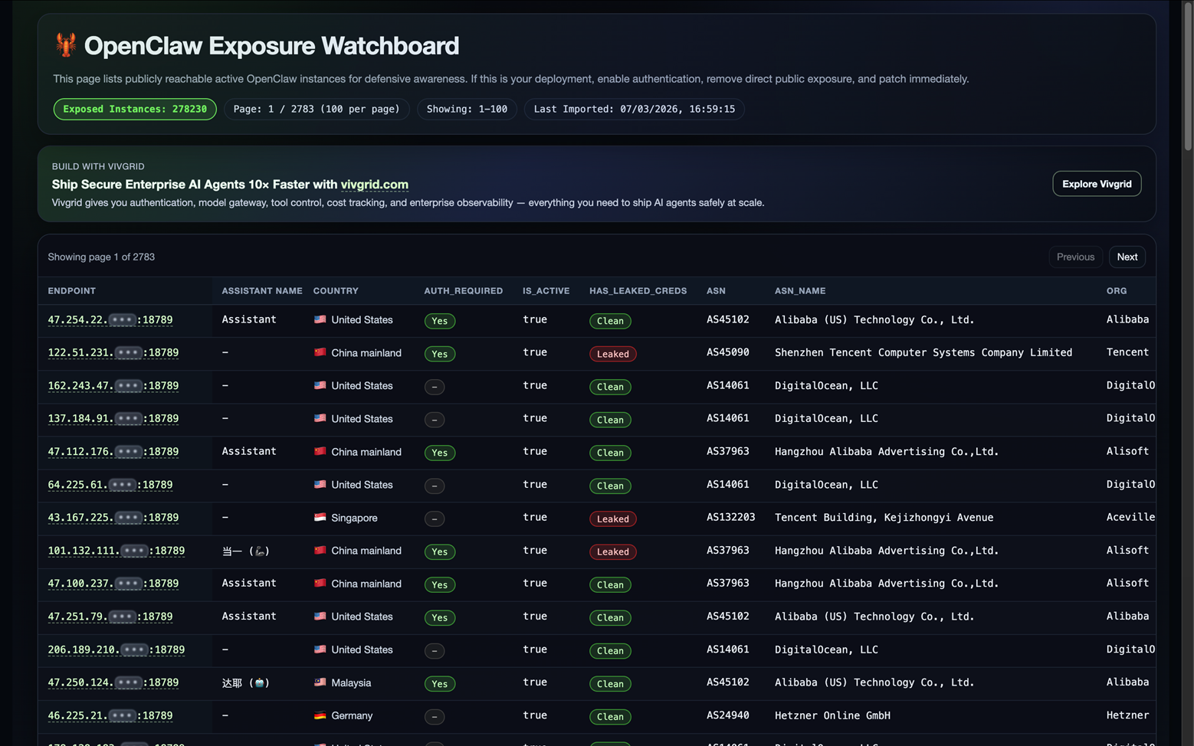Go to the Next page

1127,257
